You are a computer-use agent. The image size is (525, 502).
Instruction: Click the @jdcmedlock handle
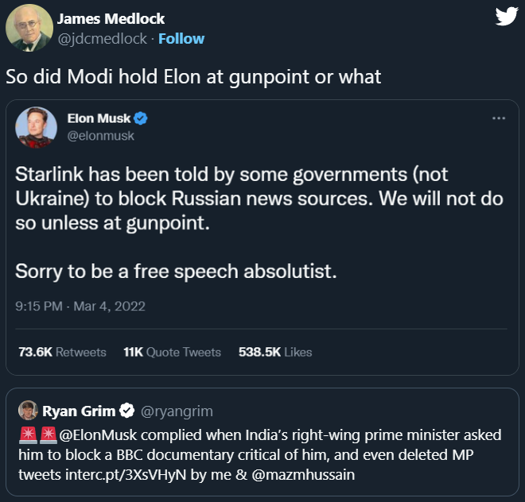(x=103, y=38)
